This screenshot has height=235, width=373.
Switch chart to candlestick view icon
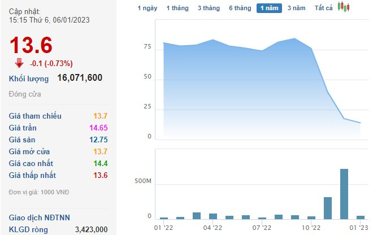pos(344,7)
